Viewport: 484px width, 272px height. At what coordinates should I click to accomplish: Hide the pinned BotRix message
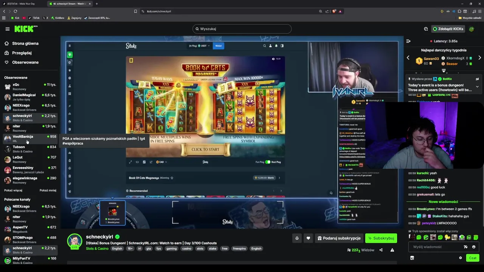[477, 79]
